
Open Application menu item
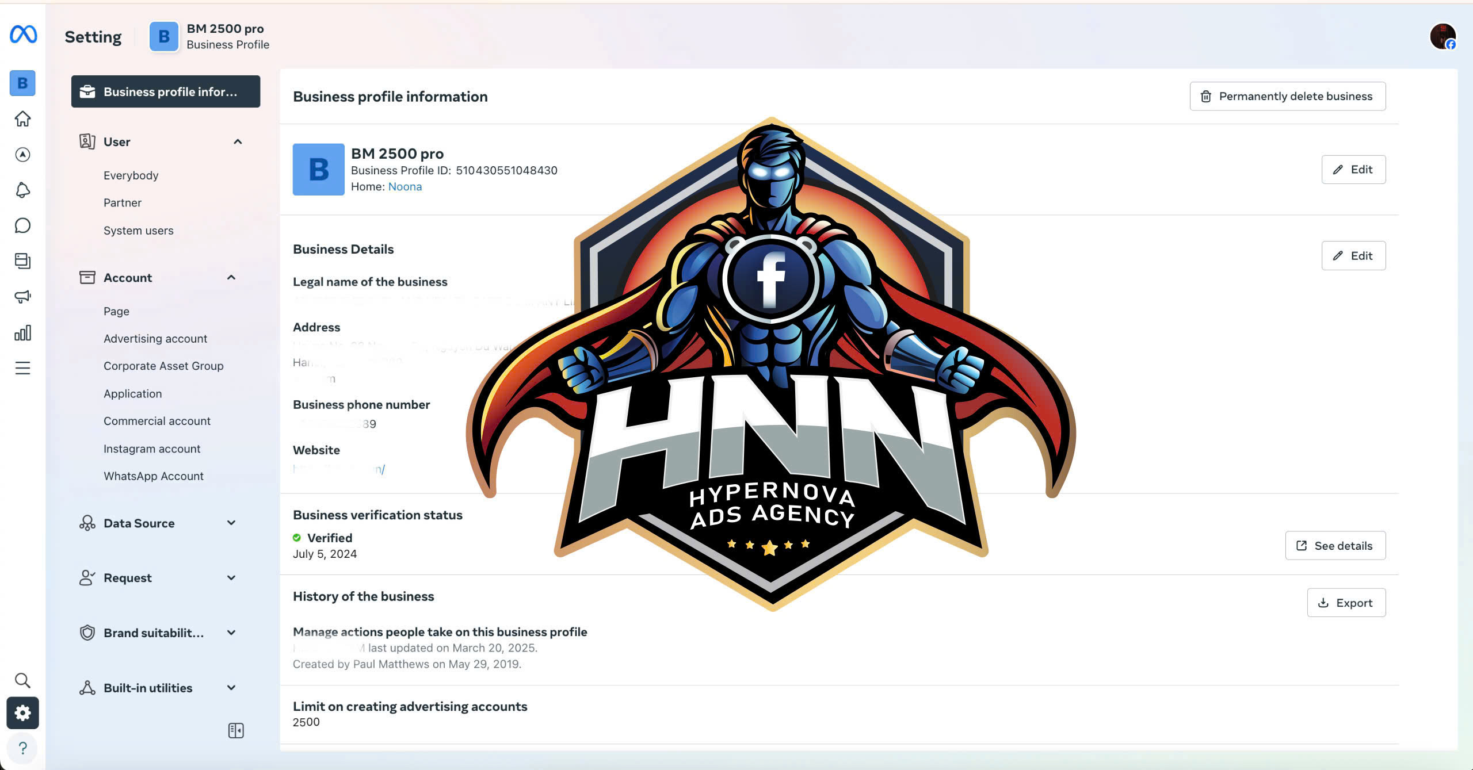(132, 394)
